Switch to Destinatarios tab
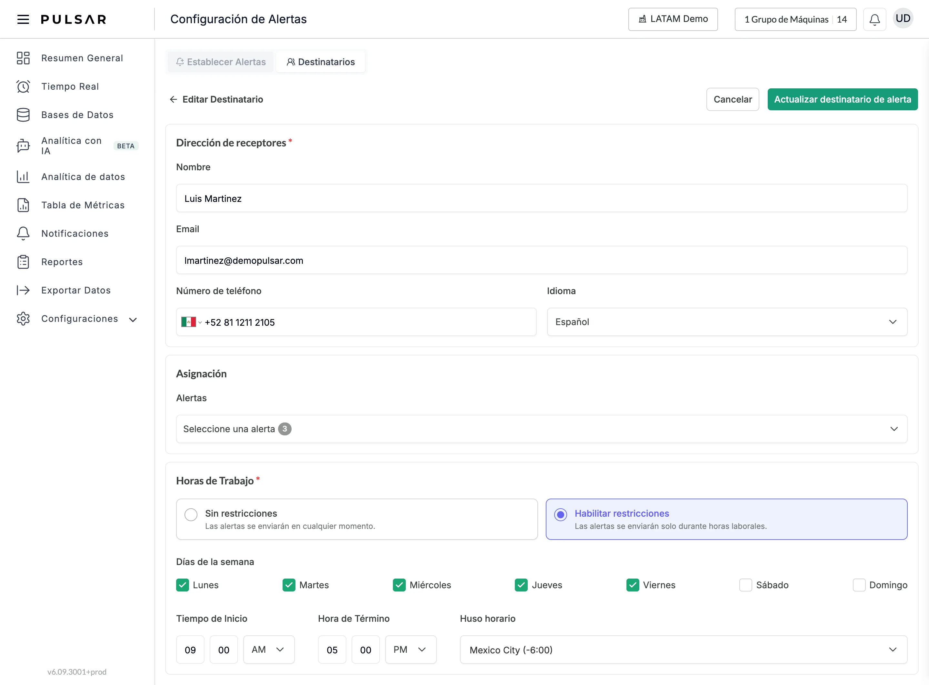 (321, 62)
